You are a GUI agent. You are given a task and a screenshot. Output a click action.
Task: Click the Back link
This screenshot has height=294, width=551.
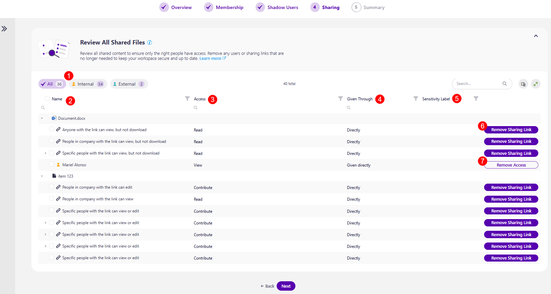(x=267, y=286)
